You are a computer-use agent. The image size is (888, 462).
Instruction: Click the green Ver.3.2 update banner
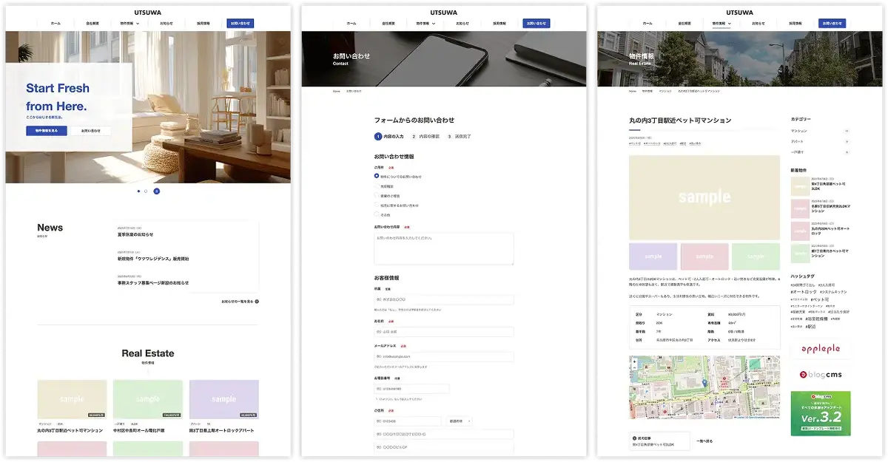click(x=820, y=413)
